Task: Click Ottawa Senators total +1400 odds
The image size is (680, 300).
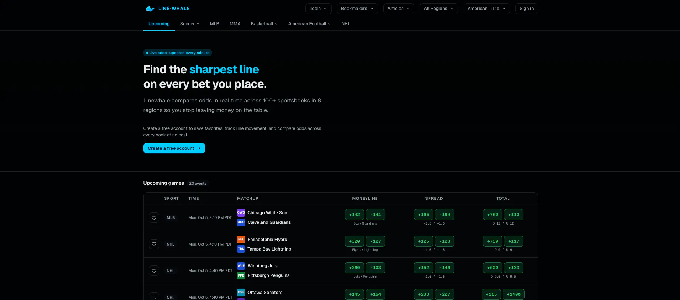Action: [514, 294]
